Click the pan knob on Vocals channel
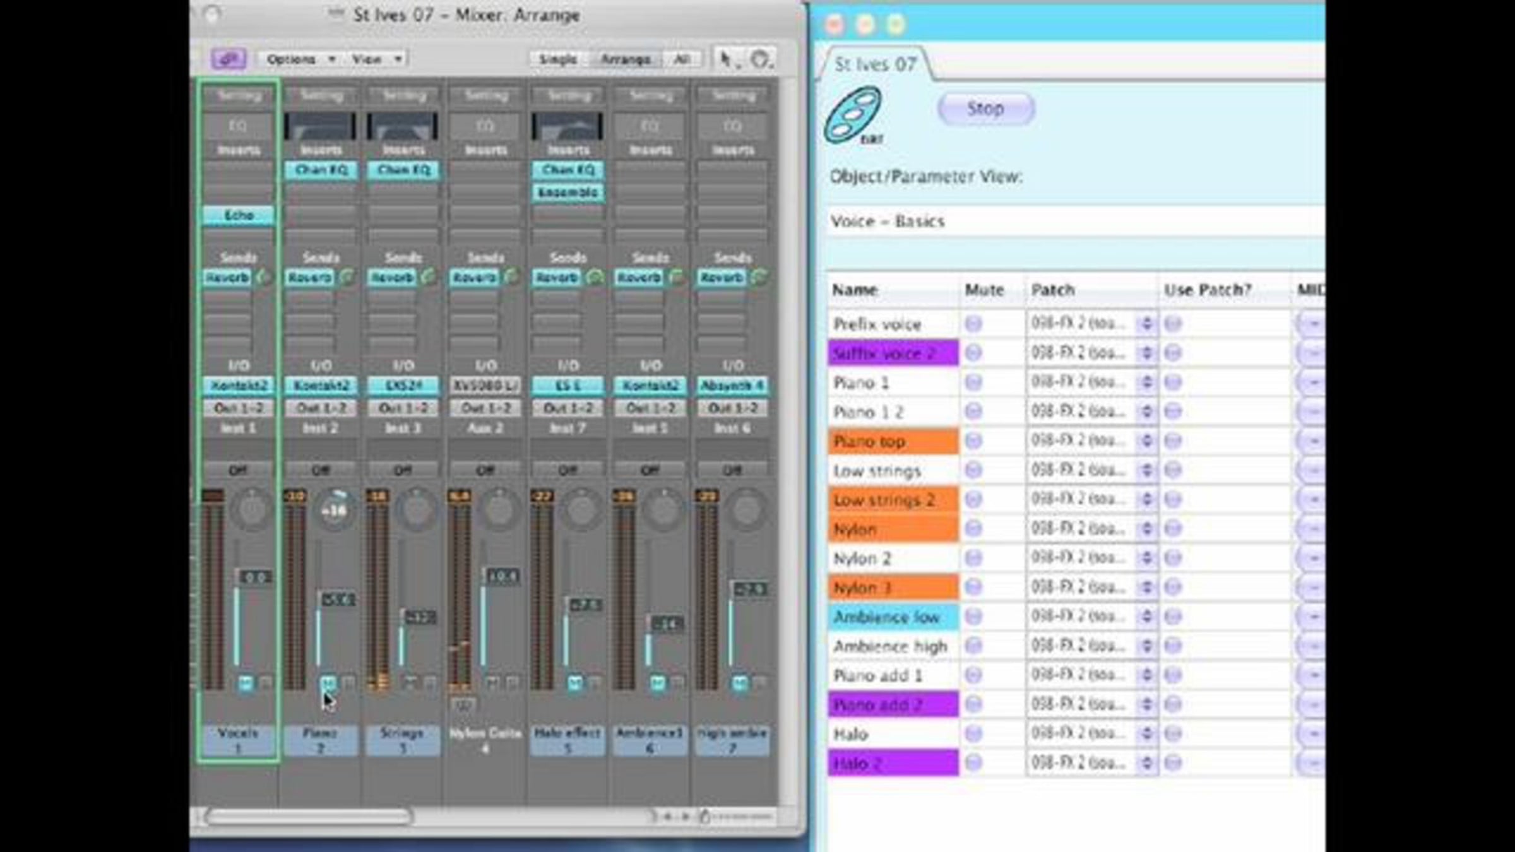This screenshot has width=1515, height=852. pyautogui.click(x=252, y=509)
